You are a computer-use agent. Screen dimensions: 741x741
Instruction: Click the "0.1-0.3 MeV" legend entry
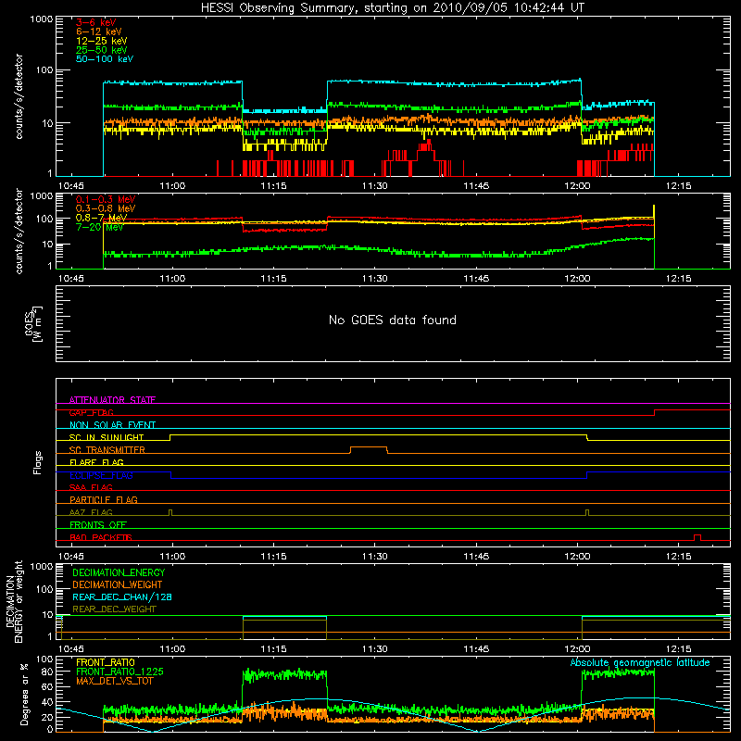click(106, 199)
